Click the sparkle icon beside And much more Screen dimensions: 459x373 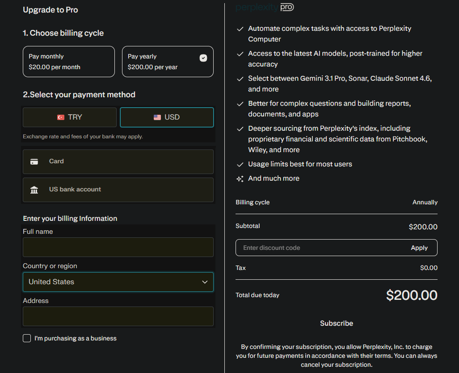240,179
